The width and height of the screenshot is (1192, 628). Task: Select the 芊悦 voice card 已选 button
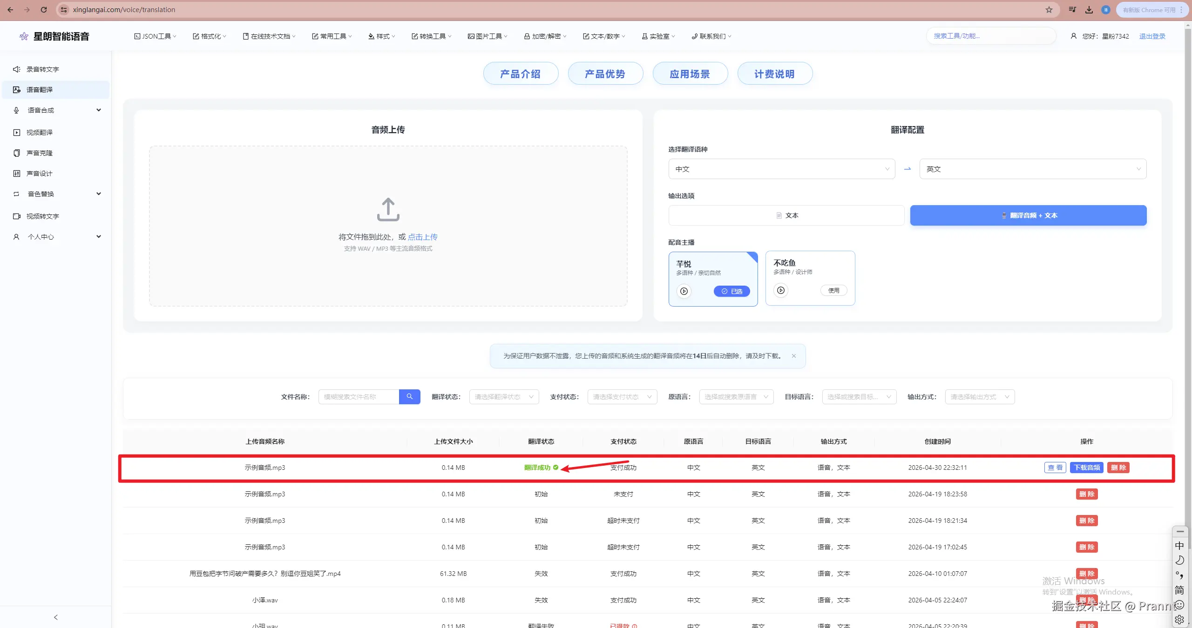click(x=732, y=291)
